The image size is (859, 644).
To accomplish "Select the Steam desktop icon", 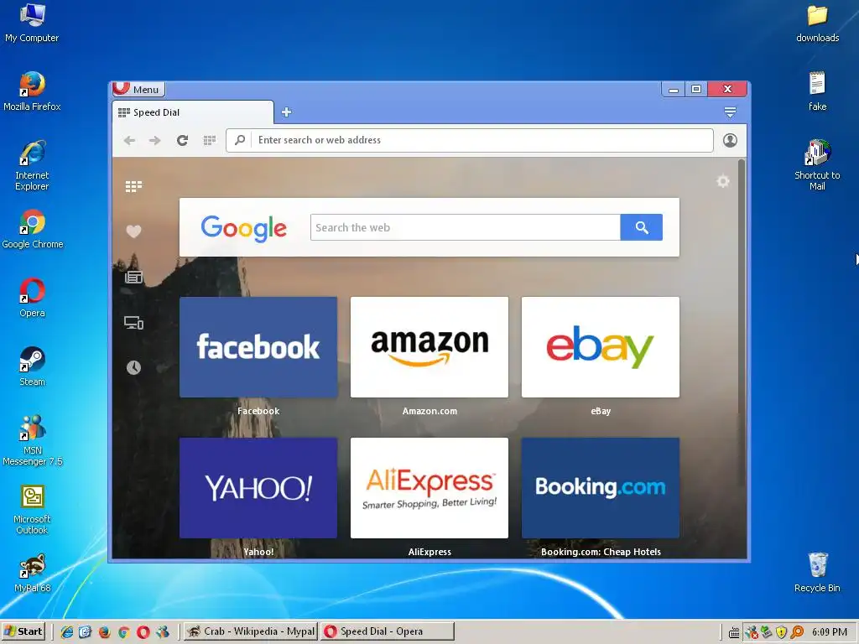I will tap(33, 367).
